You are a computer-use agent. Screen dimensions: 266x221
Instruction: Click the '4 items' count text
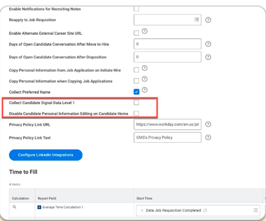[15, 185]
